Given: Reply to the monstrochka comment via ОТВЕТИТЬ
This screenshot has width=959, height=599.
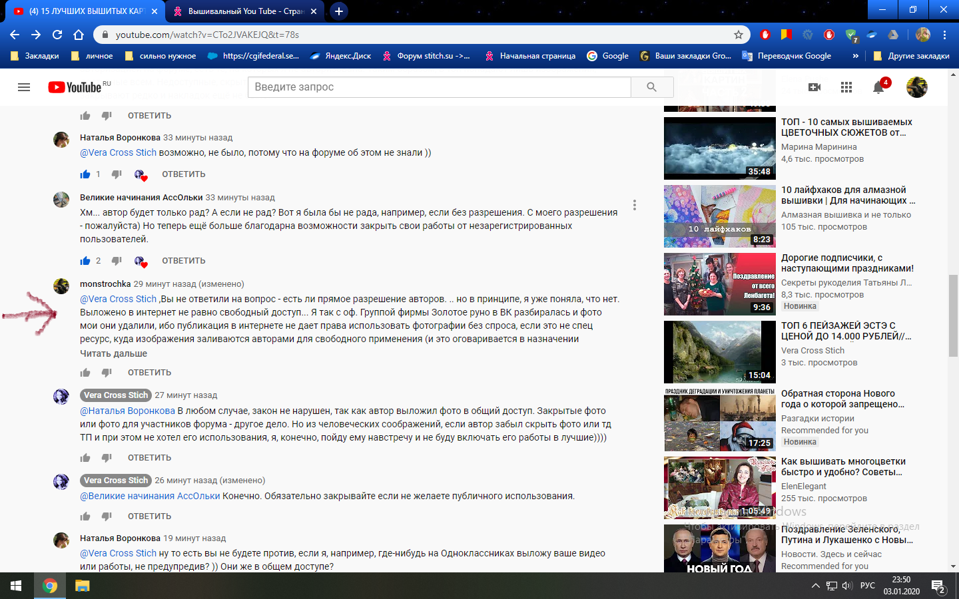Looking at the screenshot, I should (149, 373).
